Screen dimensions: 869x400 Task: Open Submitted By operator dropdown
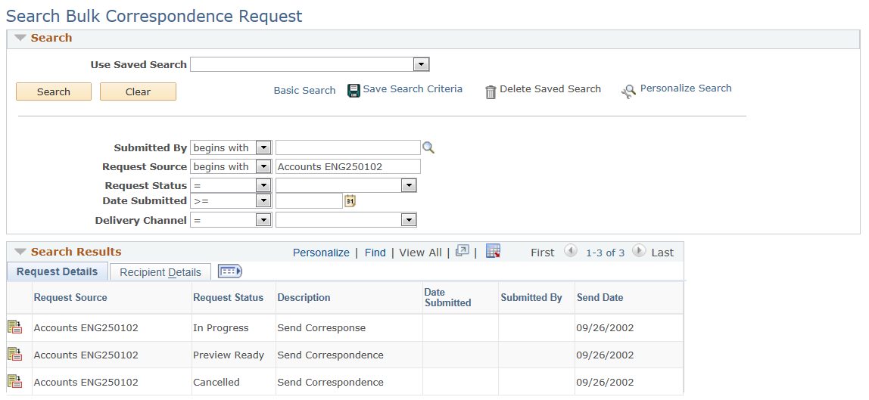click(x=263, y=147)
